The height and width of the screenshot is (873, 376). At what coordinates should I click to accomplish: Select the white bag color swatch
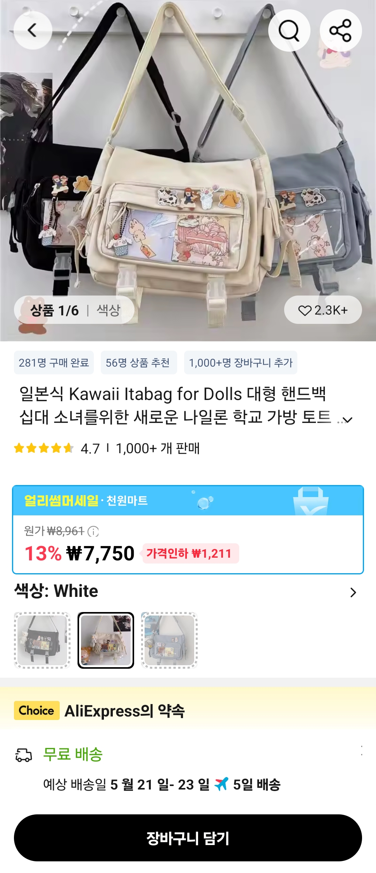click(x=106, y=640)
